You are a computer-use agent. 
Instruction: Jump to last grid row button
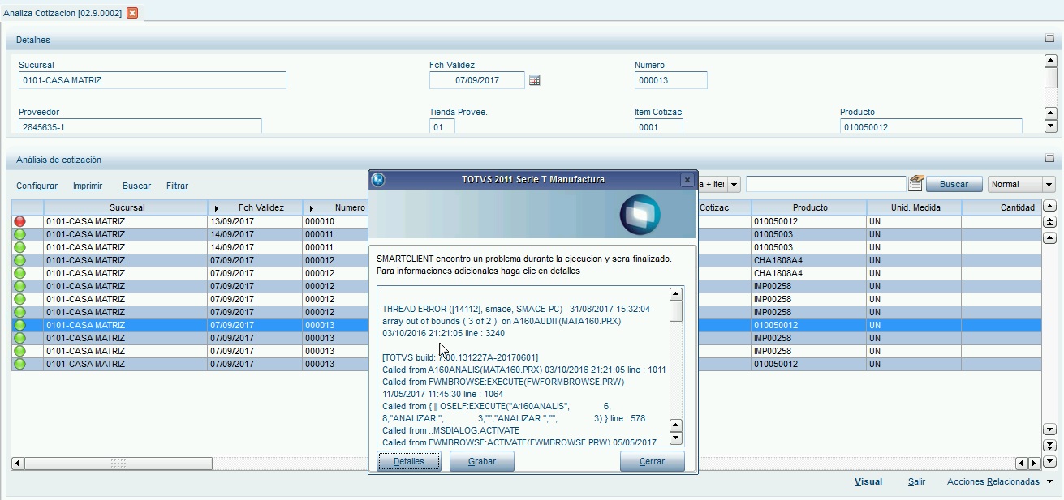pos(1049,460)
